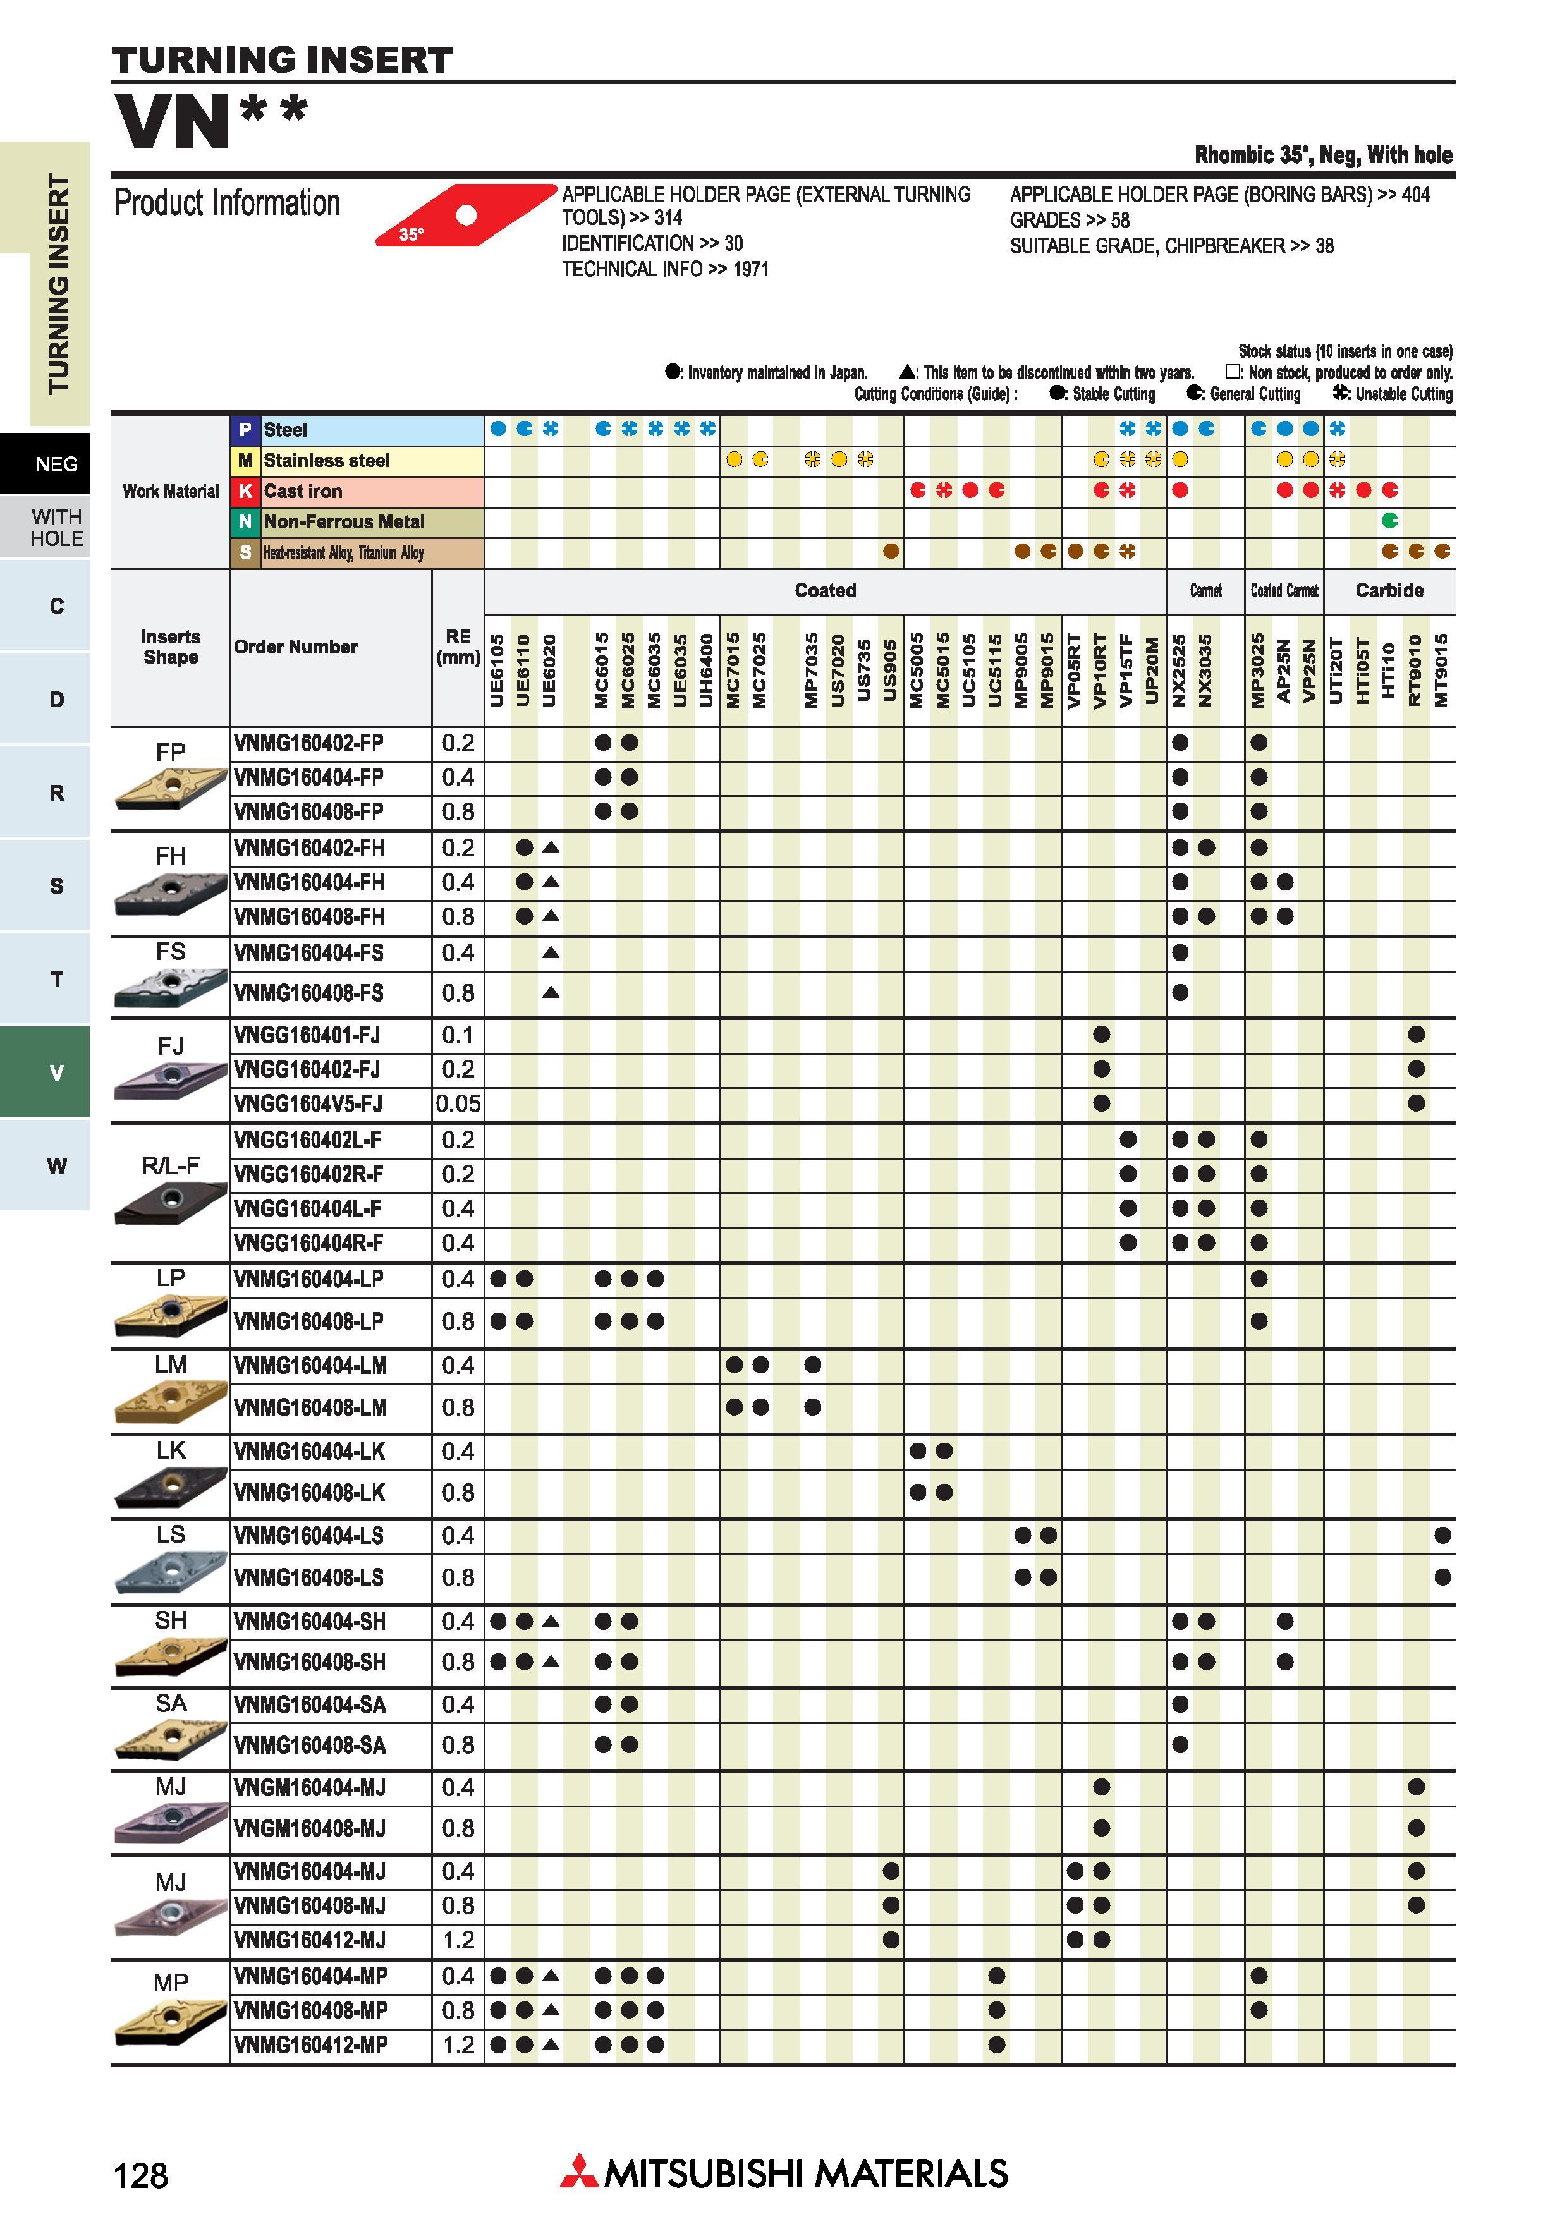
Task: Click the order number VNGM160408-MJ
Action: coord(310,1829)
